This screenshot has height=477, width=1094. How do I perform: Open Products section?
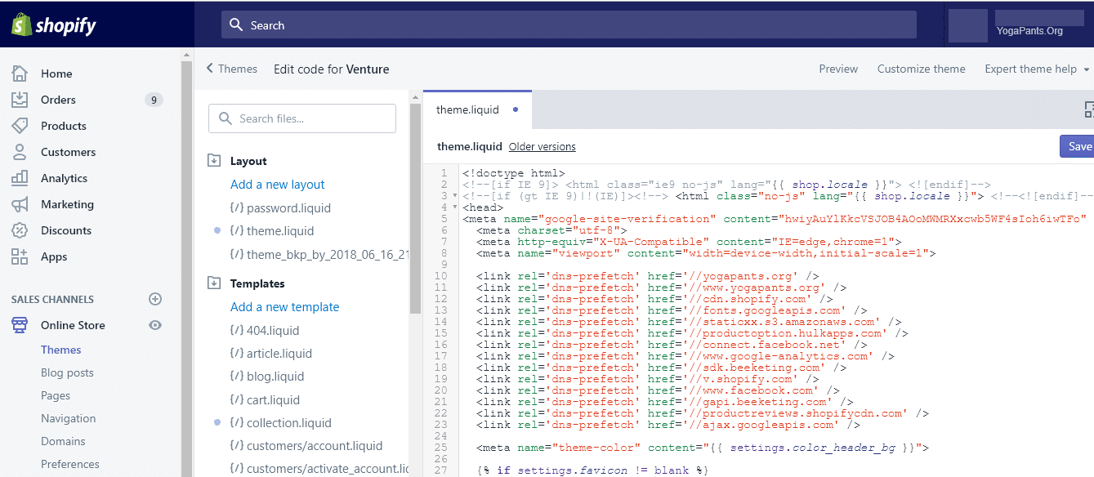[x=64, y=126]
